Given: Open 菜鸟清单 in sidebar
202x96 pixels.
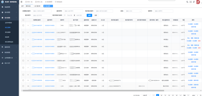Looking at the screenshot, I should (8, 32).
